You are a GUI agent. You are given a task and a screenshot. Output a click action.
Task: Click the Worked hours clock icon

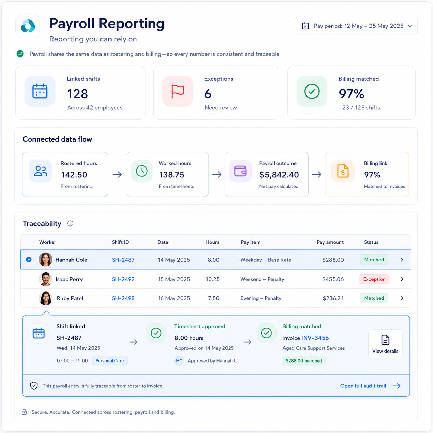pos(142,171)
